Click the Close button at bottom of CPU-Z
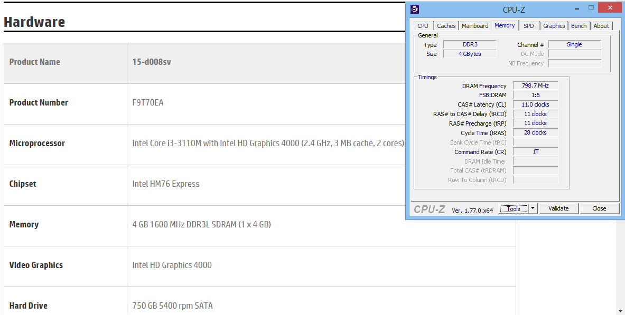This screenshot has width=625, height=315. pyautogui.click(x=599, y=208)
